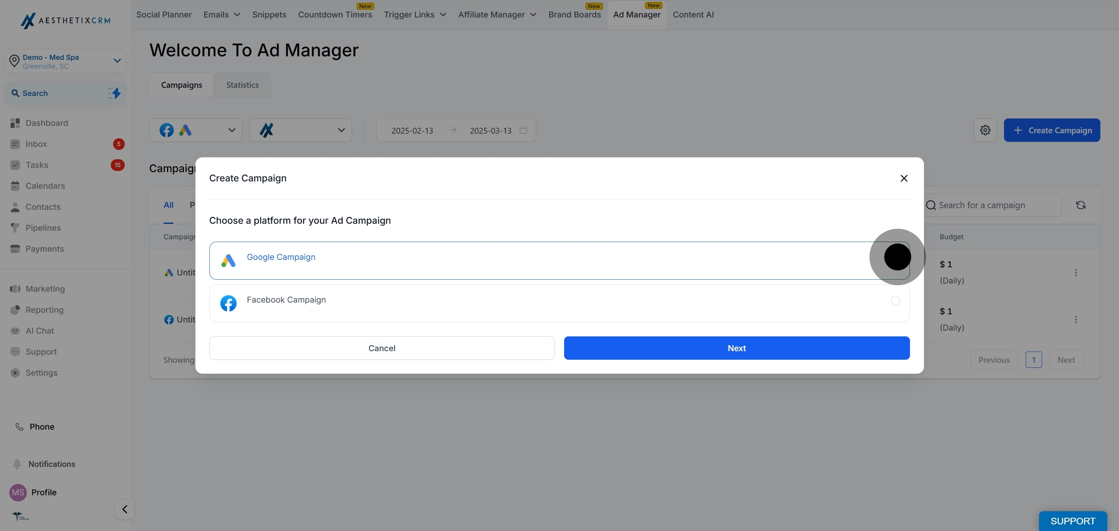Click the Facebook Campaign label text

286,299
